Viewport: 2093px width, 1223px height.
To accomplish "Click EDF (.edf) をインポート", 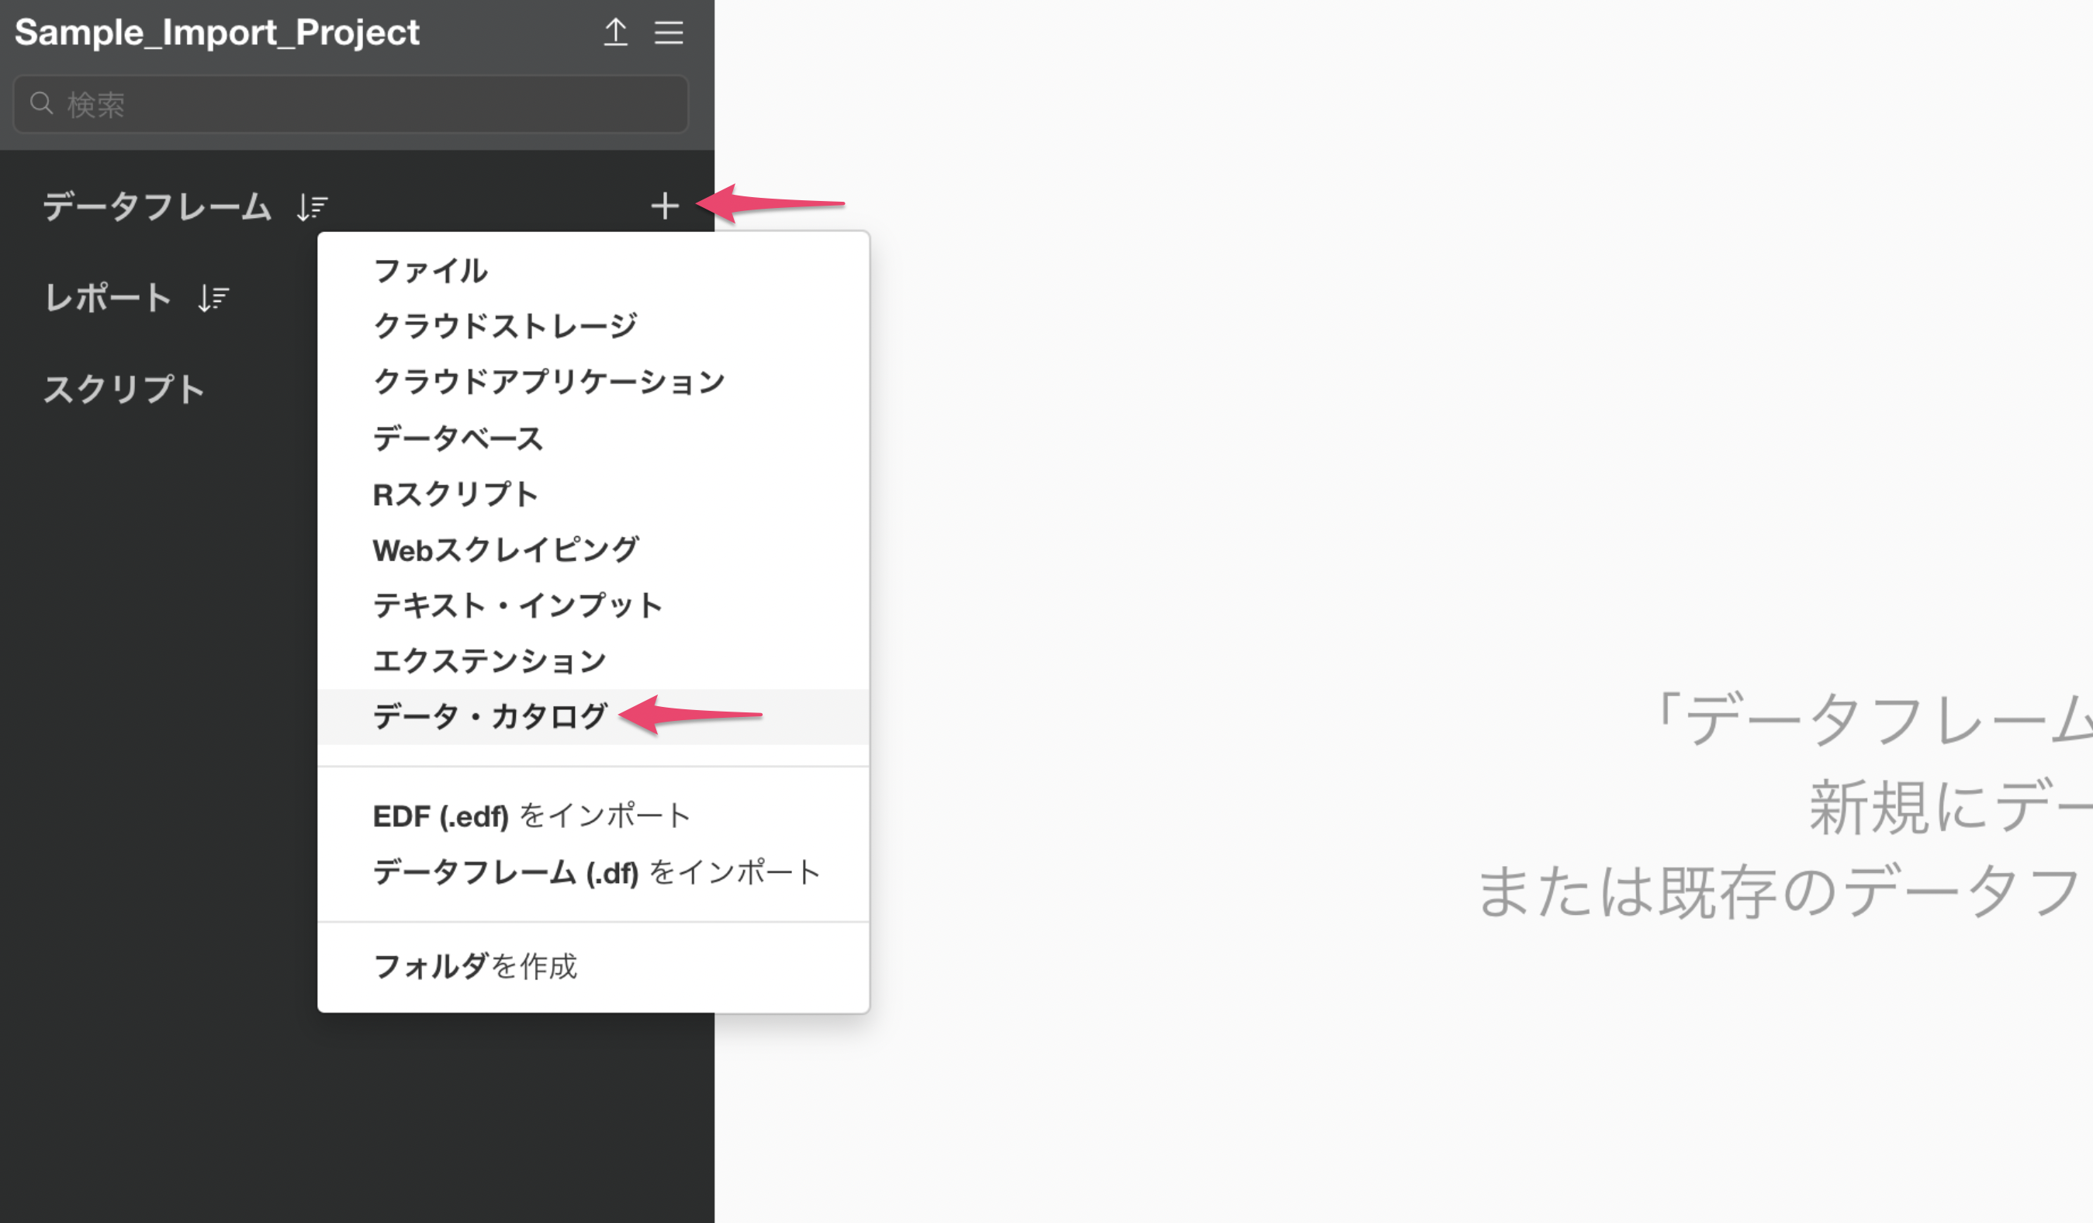I will pos(531,816).
